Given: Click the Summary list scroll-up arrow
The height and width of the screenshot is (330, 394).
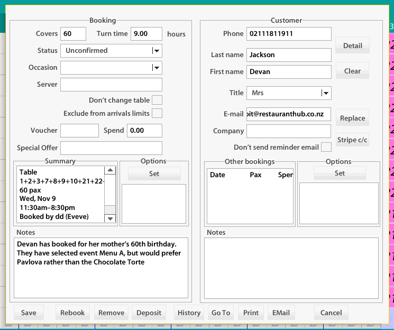Looking at the screenshot, I should coord(110,170).
